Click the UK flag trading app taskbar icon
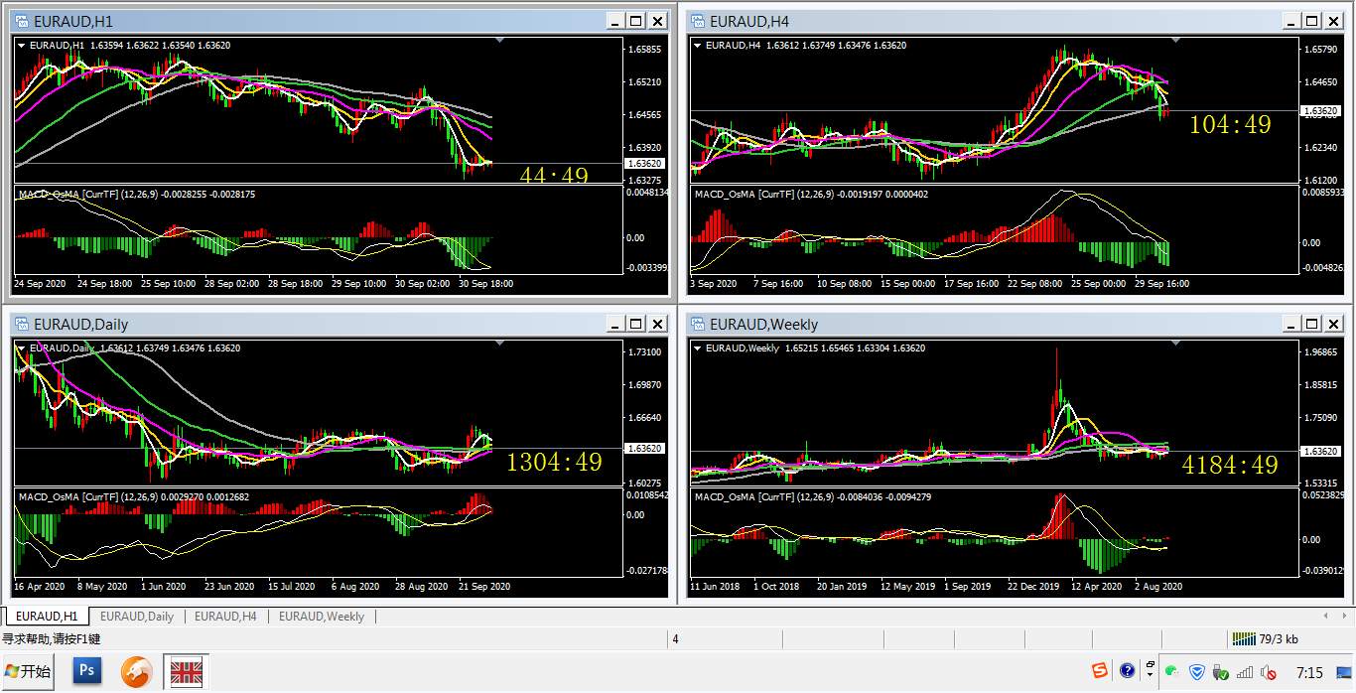Image resolution: width=1356 pixels, height=693 pixels. pyautogui.click(x=186, y=672)
